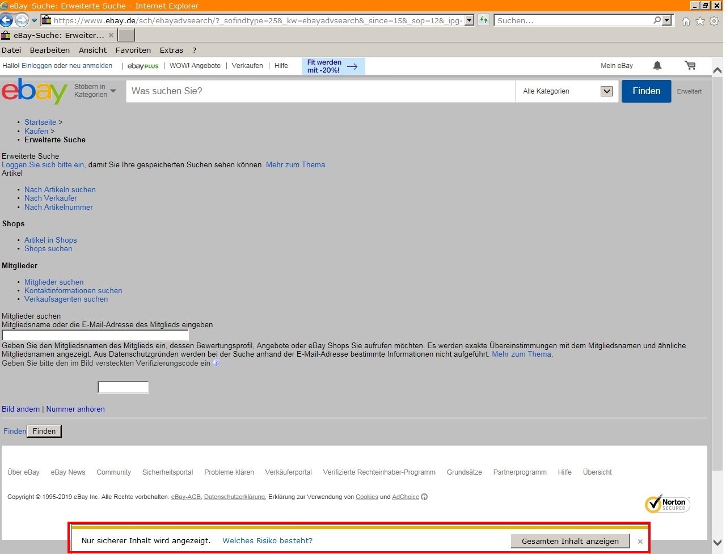Open Nach Artikelnummer link
Screen dimensions: 726x554
point(58,207)
